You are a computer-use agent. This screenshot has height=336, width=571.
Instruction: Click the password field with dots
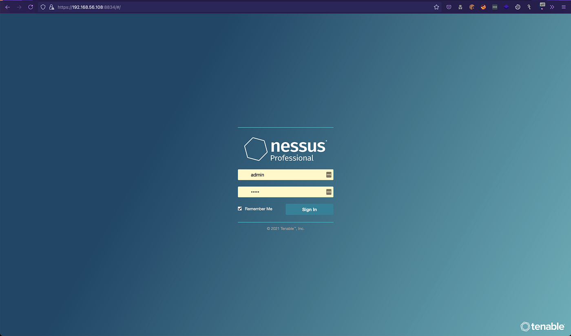285,192
